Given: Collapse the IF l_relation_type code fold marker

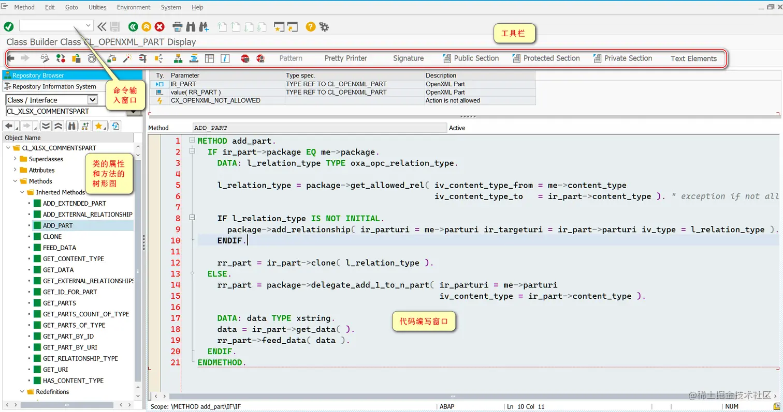Looking at the screenshot, I should [192, 218].
